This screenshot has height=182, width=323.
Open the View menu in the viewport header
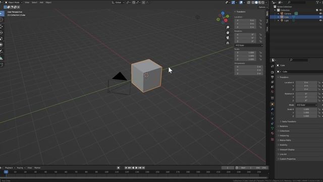coord(27,3)
